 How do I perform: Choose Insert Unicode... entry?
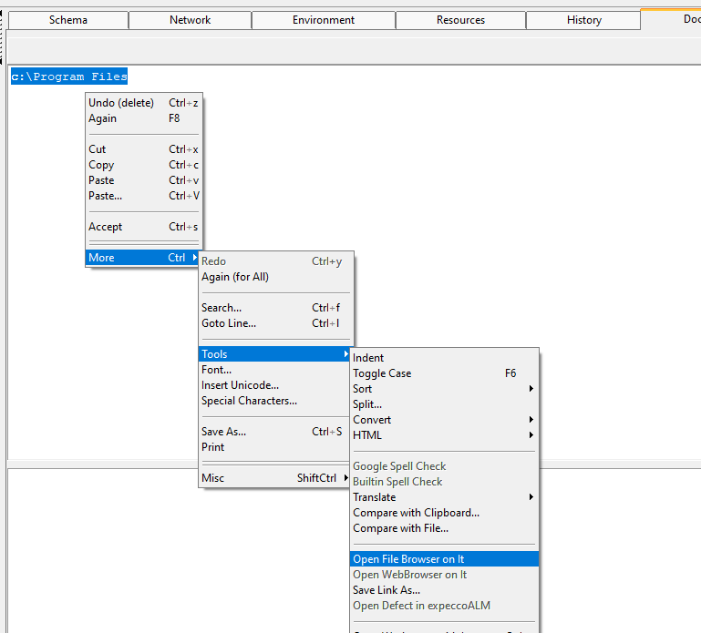240,385
